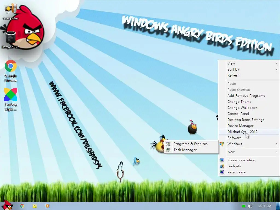280x210 pixels.
Task: Click the Show desktop strip on taskbar
Action: pos(278,206)
